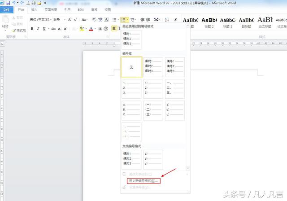Switch to the 页面布局 tab
The height and width of the screenshot is (201, 287).
tap(51, 10)
